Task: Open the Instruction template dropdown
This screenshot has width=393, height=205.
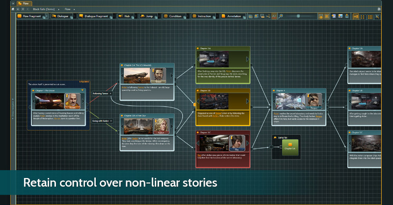Action: click(217, 16)
